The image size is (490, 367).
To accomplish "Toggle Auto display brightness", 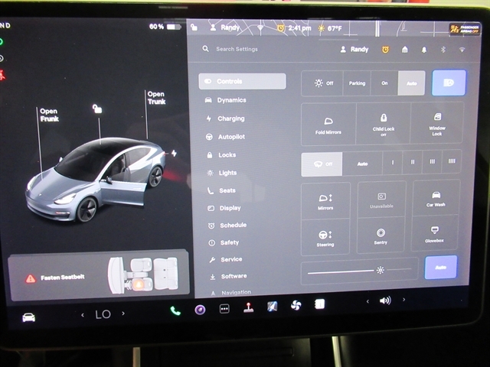I will point(441,267).
